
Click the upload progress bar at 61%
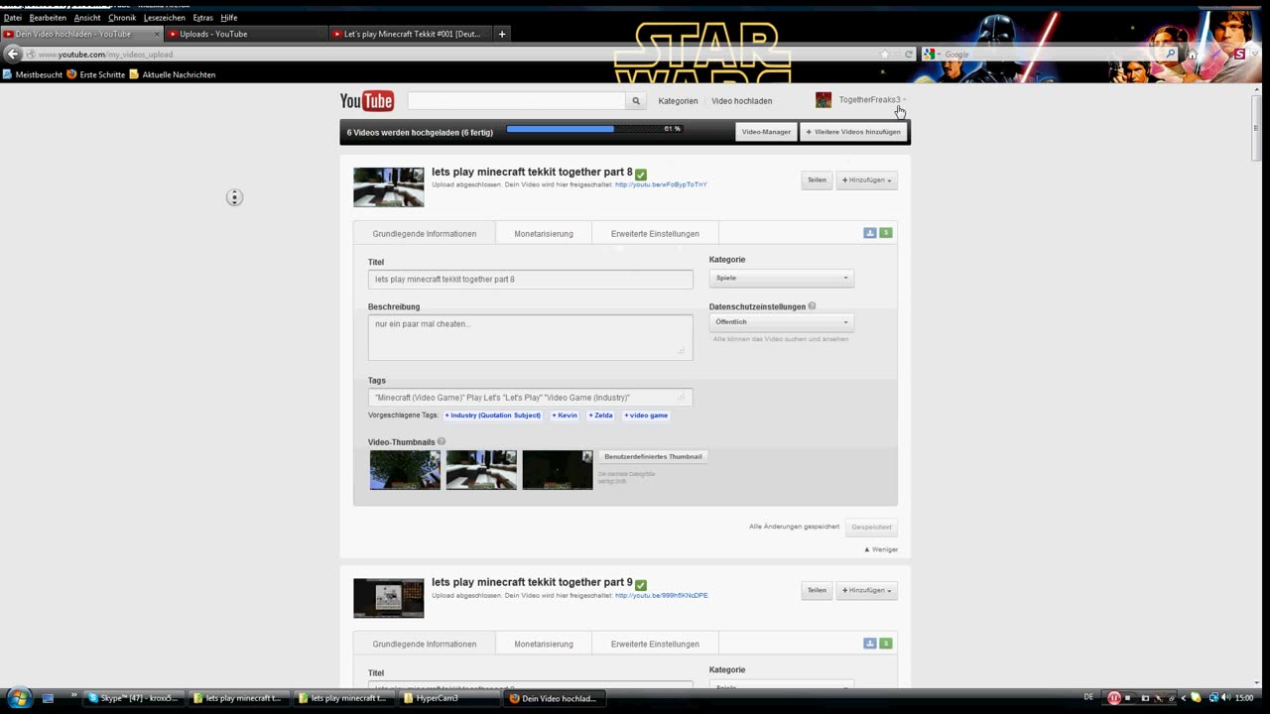click(x=593, y=129)
